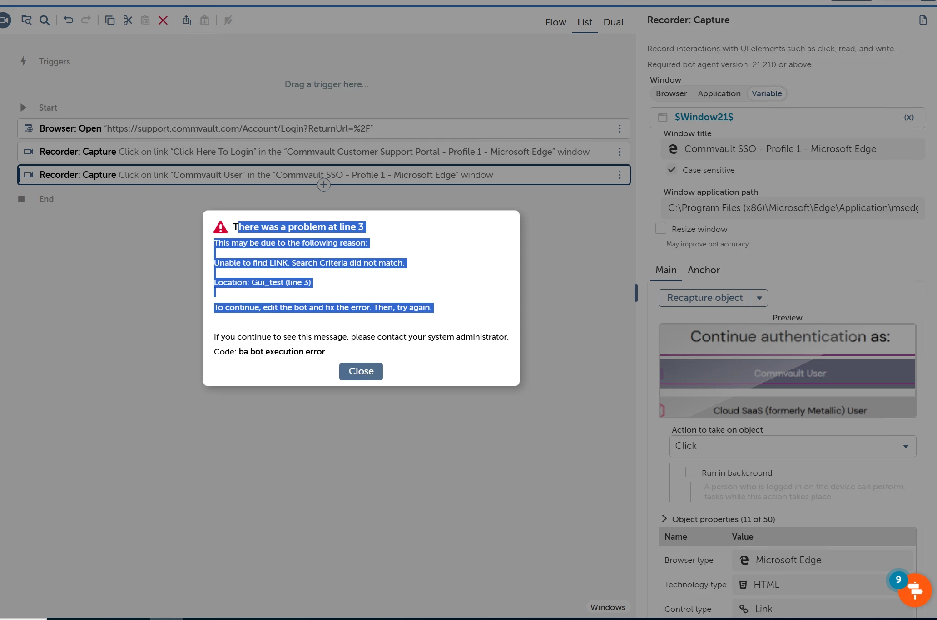Expand the Start section triangle
937x620 pixels.
pos(23,108)
